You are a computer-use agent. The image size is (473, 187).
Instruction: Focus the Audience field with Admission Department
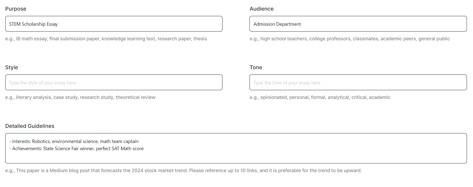(x=358, y=24)
